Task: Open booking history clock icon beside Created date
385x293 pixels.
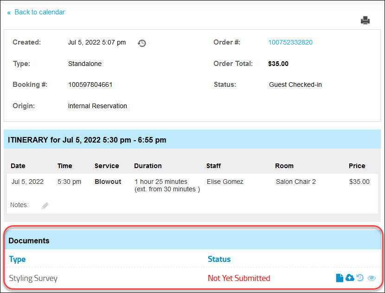Action: tap(141, 43)
